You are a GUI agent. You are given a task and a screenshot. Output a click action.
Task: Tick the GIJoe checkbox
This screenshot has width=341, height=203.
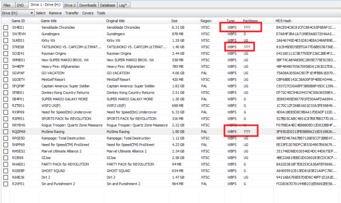point(6,158)
